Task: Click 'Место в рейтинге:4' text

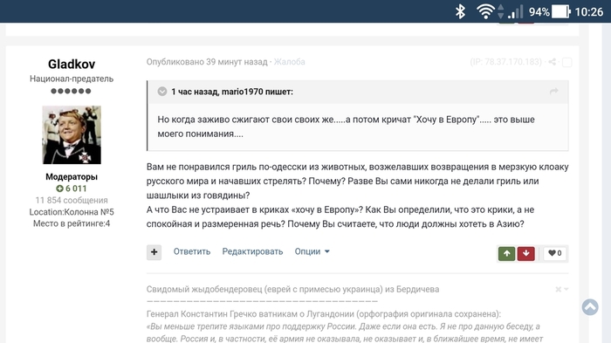Action: [x=72, y=223]
